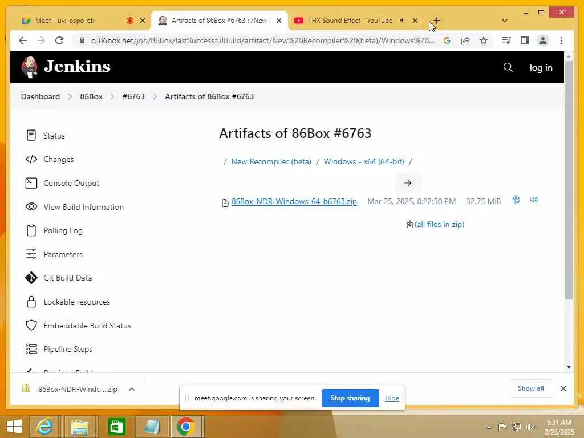Open New Recompiler (beta) path link
This screenshot has width=584, height=438.
tap(271, 161)
